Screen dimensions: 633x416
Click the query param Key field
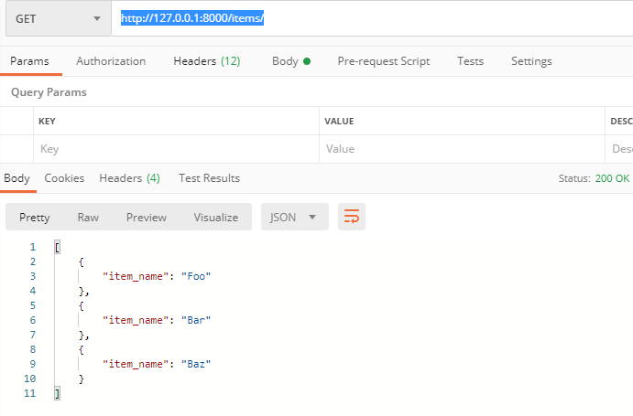[174, 149]
